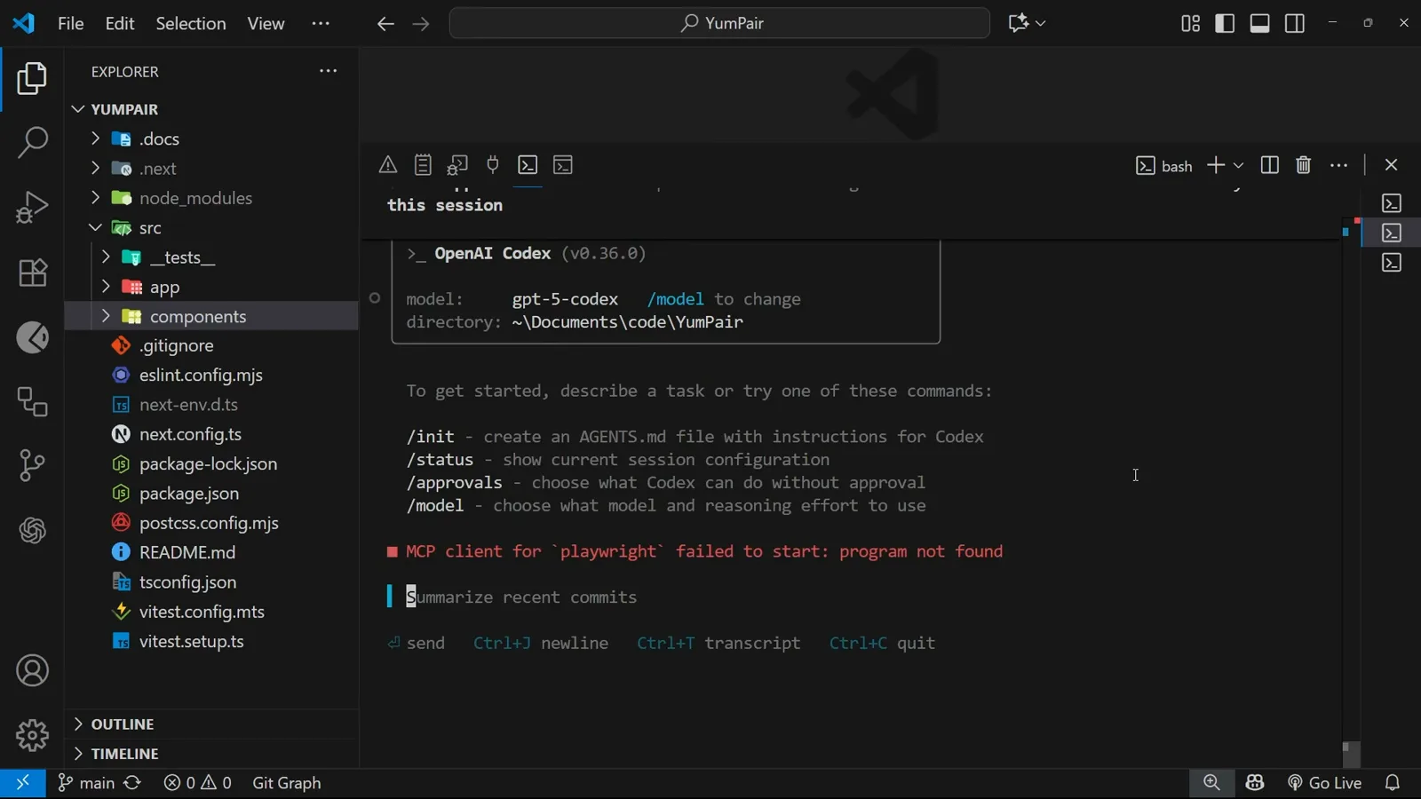
Task: Open the Debug Console panel icon
Action: click(x=457, y=165)
